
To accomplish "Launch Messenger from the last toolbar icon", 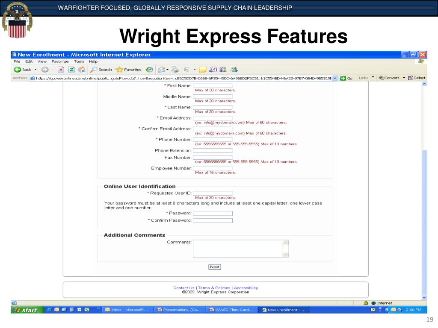I will [234, 70].
